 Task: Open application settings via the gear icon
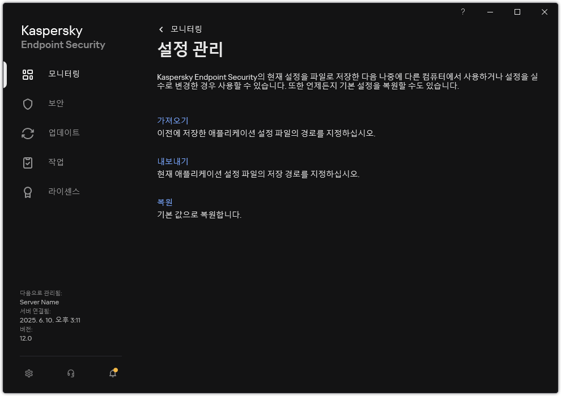pos(28,373)
